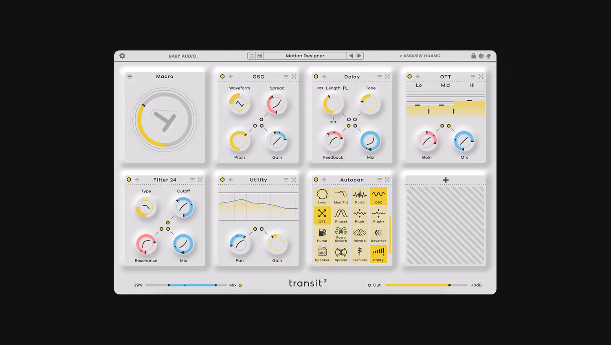Click the Delay Feedback knob
Viewport: 611px width, 345px height.
point(333,141)
